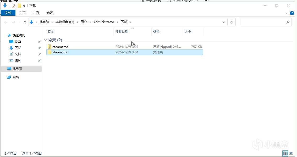Image resolution: width=297 pixels, height=157 pixels.
Task: Click the window's download arrow title icon
Action: (x=5, y=6)
